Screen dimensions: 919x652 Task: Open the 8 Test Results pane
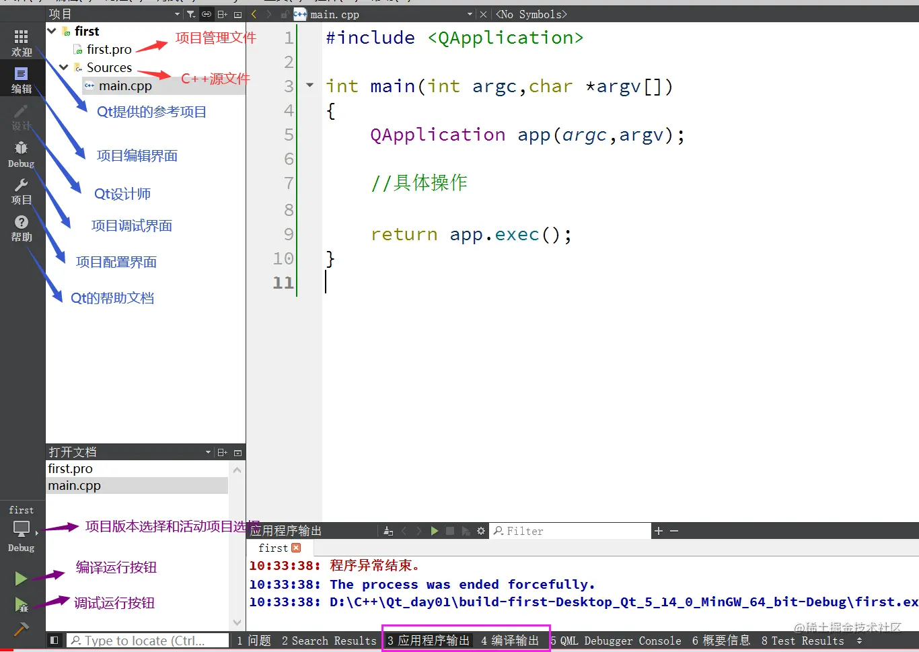point(803,641)
